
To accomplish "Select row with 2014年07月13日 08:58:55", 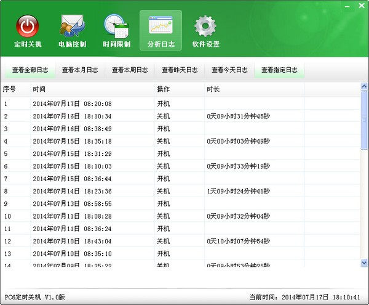I will pyautogui.click(x=180, y=204).
